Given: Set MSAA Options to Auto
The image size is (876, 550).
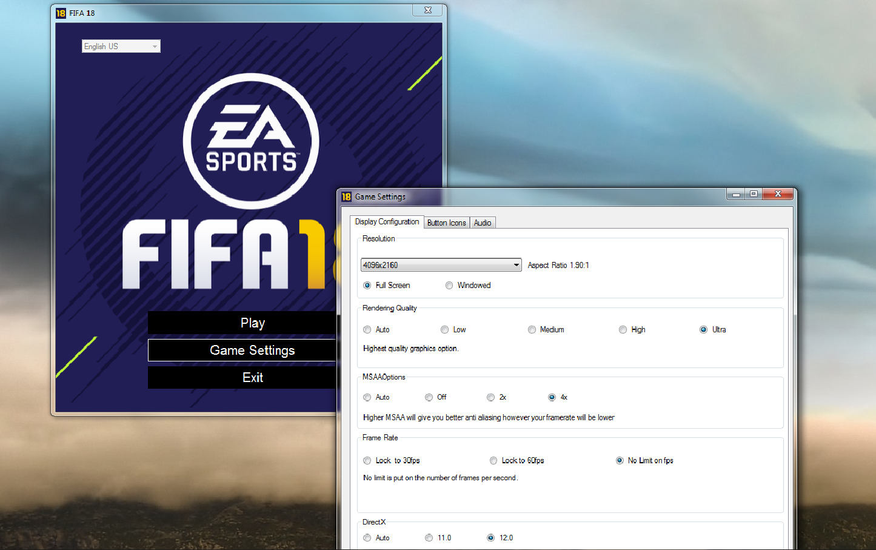Looking at the screenshot, I should pos(367,397).
